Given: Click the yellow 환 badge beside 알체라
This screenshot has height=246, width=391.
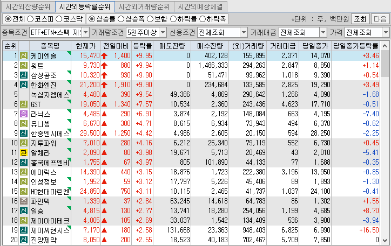Looking at the screenshot, I should (x=24, y=152).
